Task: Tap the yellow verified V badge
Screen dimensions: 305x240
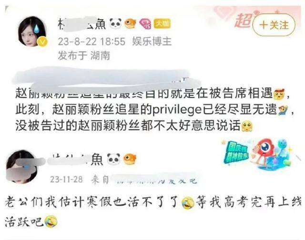Action: click(x=43, y=42)
